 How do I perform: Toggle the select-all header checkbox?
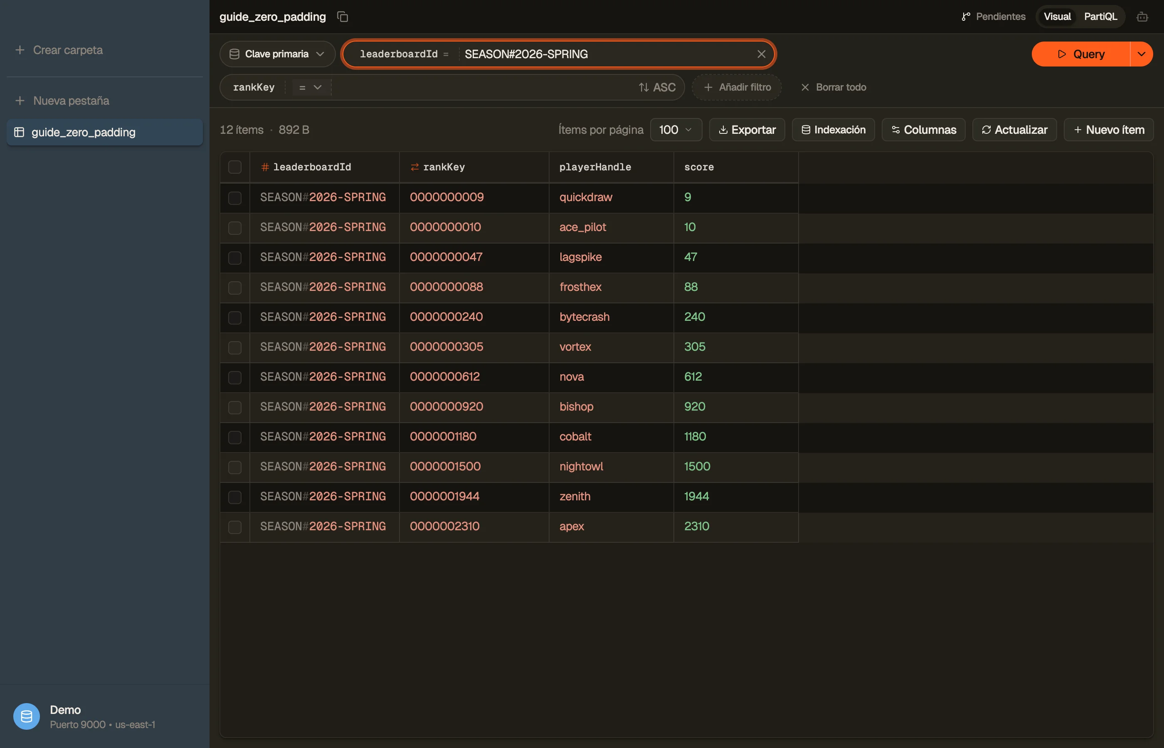234,167
